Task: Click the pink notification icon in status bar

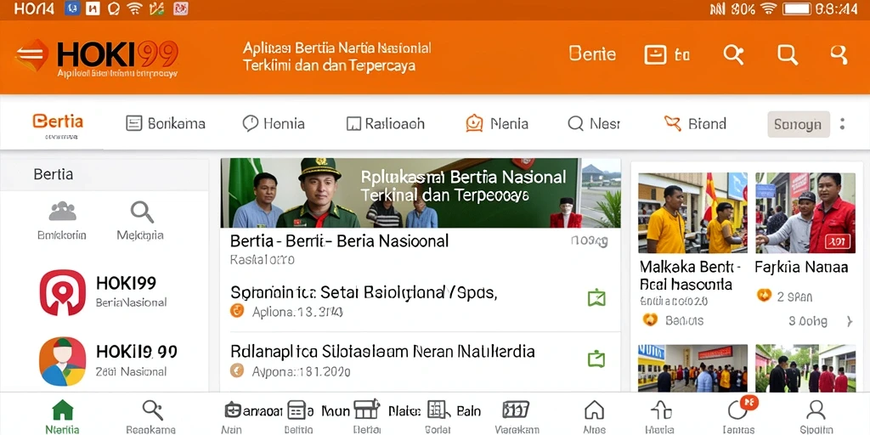Action: click(180, 8)
